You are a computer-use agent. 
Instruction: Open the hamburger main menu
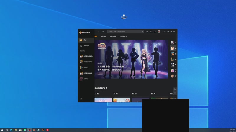click(165, 31)
